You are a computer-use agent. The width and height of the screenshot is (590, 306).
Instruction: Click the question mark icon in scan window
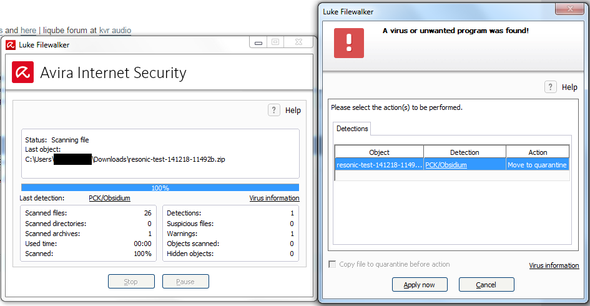(x=274, y=110)
